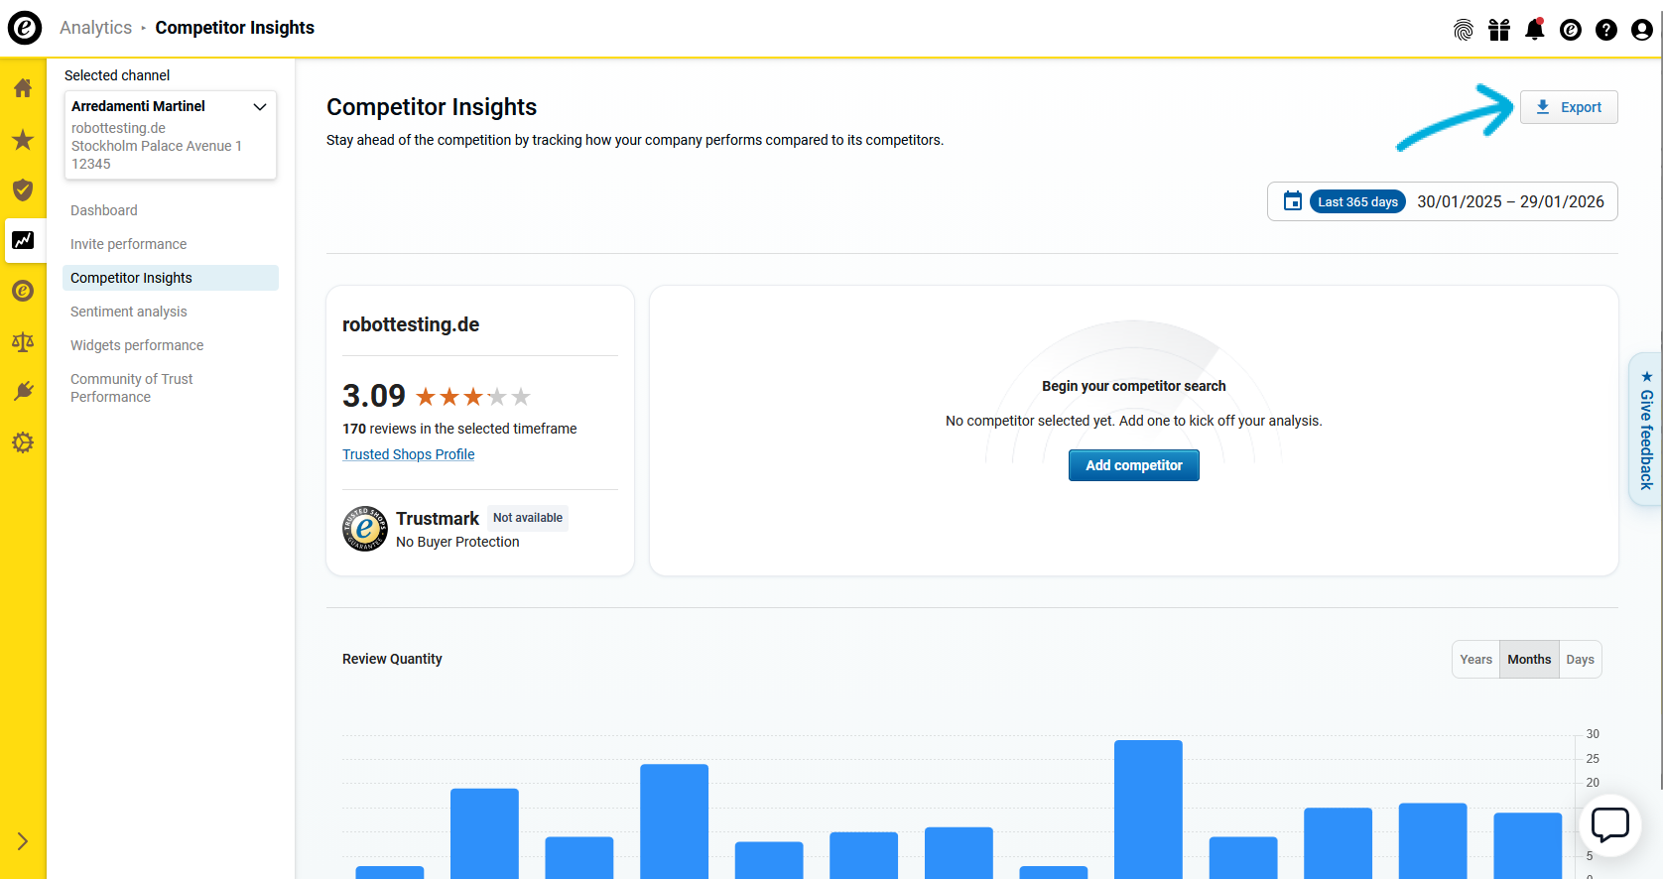The width and height of the screenshot is (1663, 879).
Task: Open settings gear in the sidebar
Action: [23, 442]
